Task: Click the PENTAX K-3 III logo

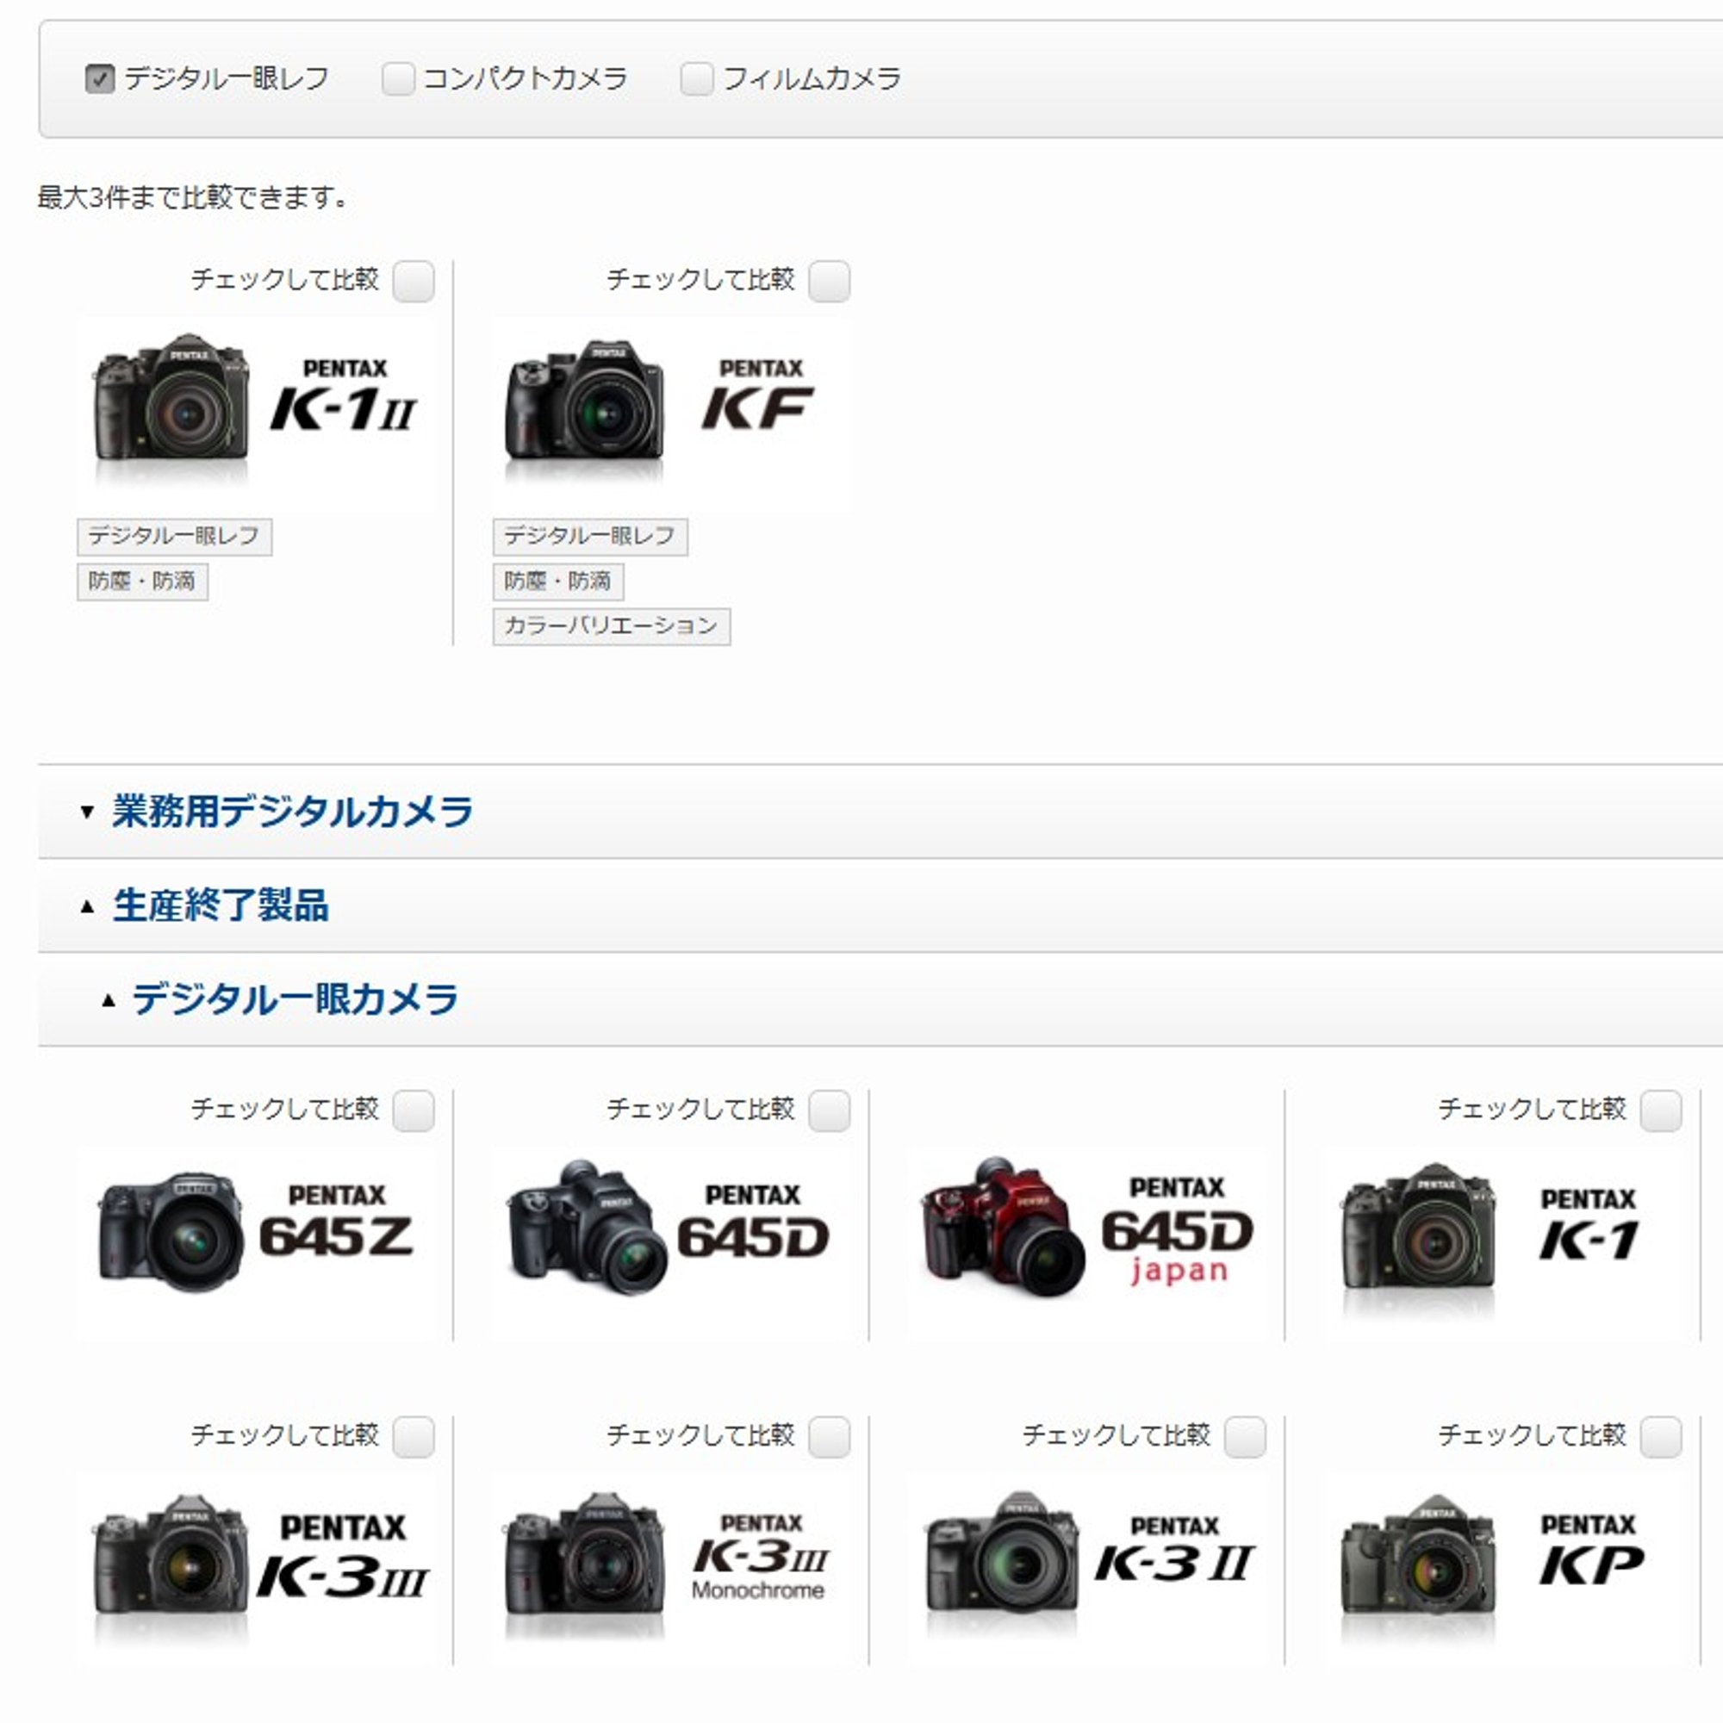Action: tap(343, 1556)
